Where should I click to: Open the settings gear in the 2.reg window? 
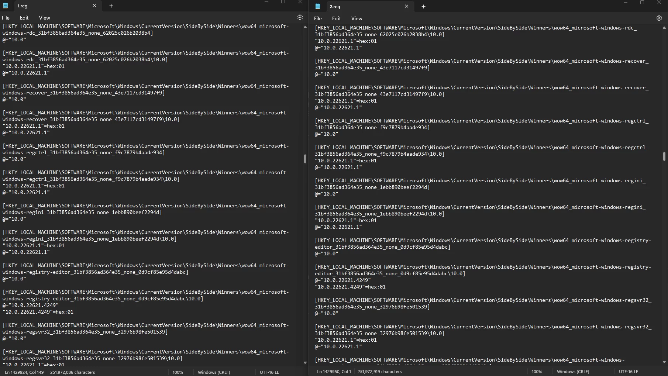(x=659, y=18)
